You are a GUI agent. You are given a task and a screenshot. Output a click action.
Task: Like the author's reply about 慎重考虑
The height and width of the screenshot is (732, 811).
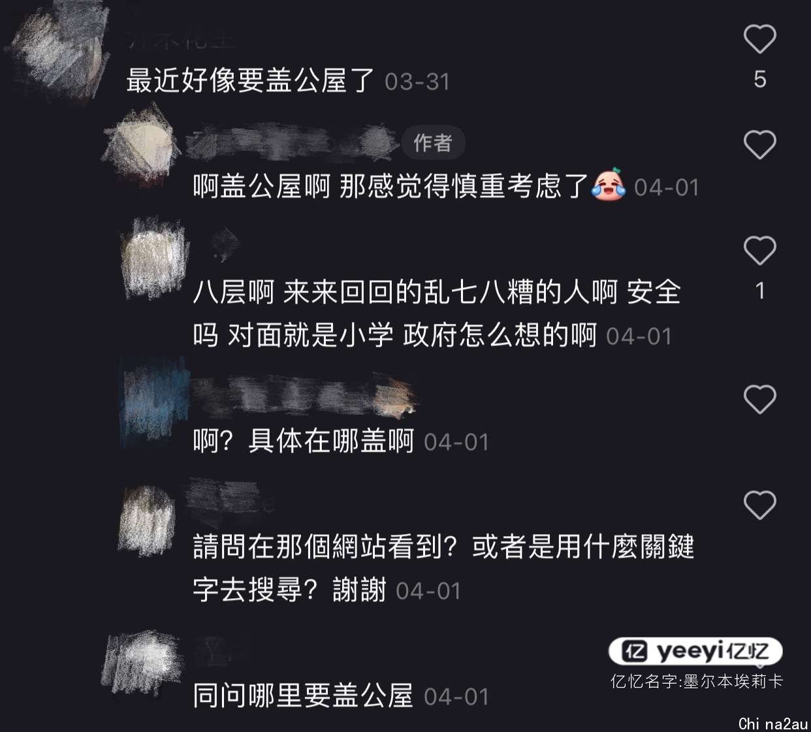pos(760,144)
